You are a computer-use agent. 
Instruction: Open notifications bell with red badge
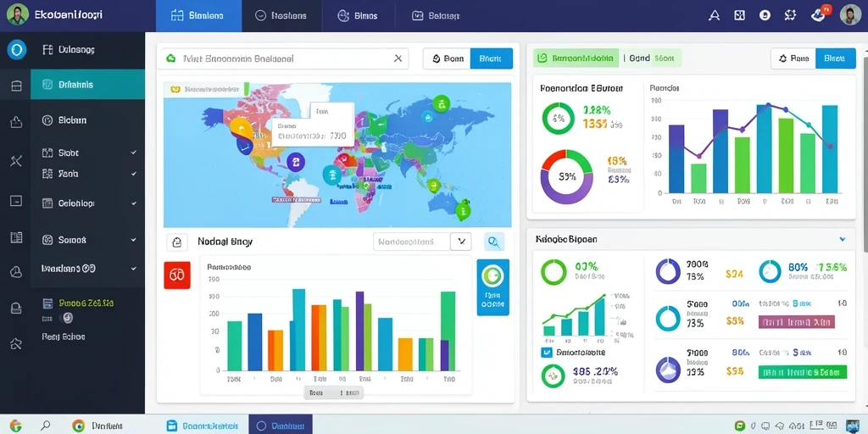click(819, 15)
